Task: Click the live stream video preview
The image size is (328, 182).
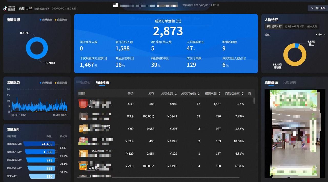Action: point(295,133)
